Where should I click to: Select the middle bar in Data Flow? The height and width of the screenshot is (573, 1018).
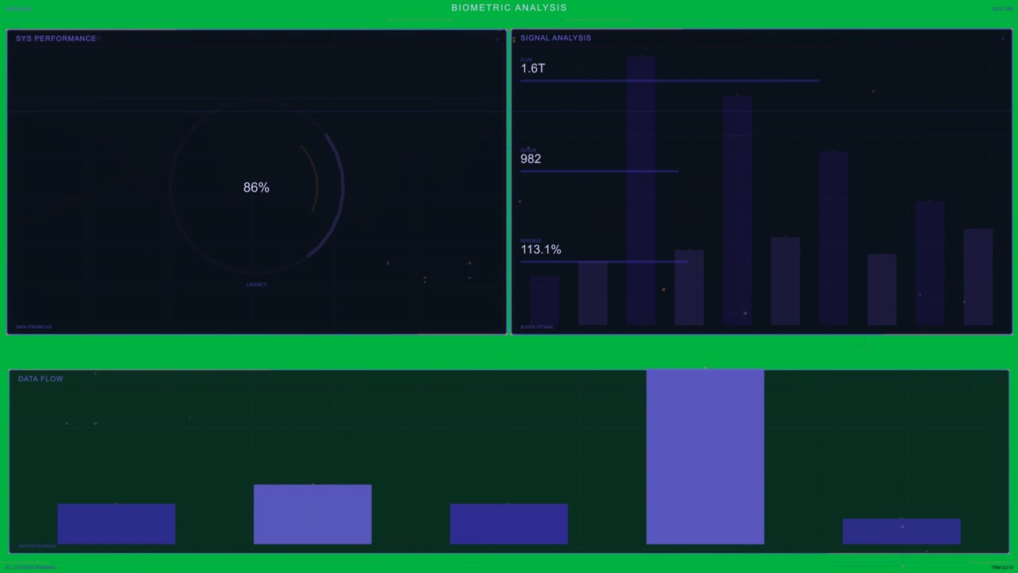point(509,524)
